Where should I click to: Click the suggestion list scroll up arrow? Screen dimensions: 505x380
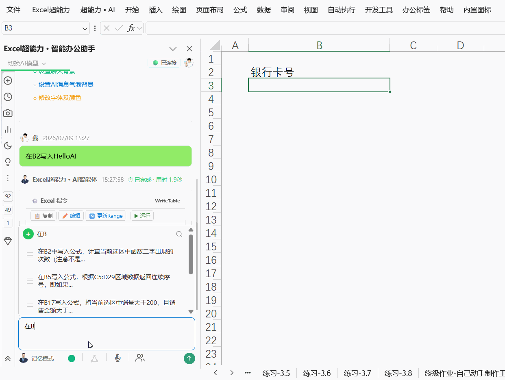coord(191,230)
